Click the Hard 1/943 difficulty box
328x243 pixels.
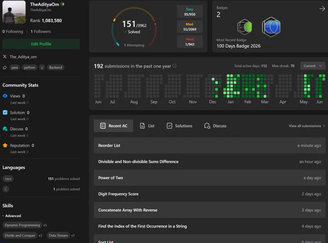point(190,41)
